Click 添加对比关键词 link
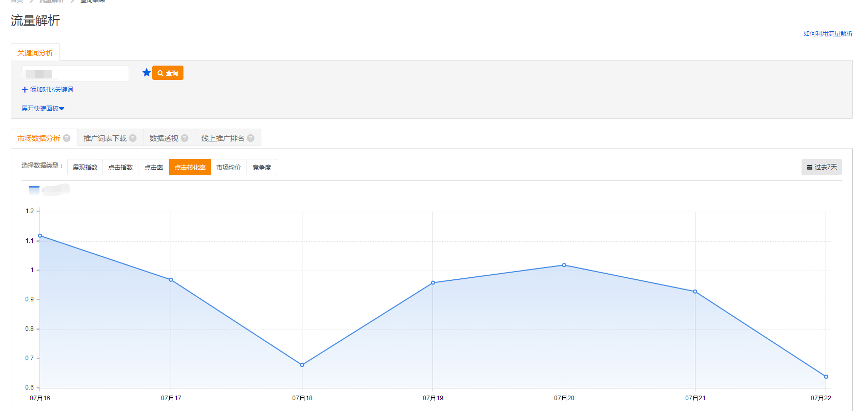862x411 pixels. [x=48, y=90]
